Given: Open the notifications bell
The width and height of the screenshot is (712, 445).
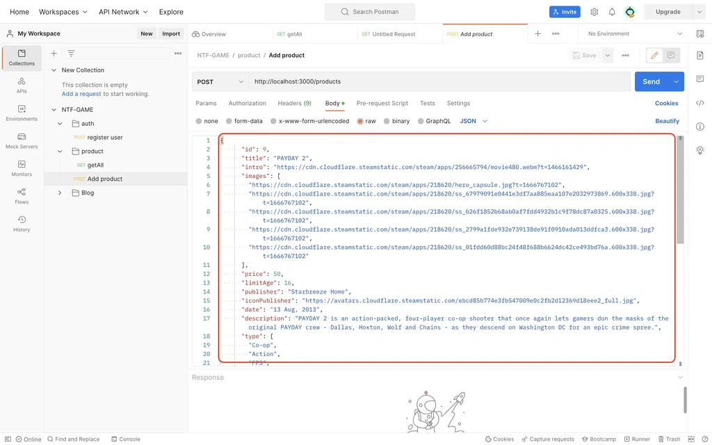Looking at the screenshot, I should point(612,13).
